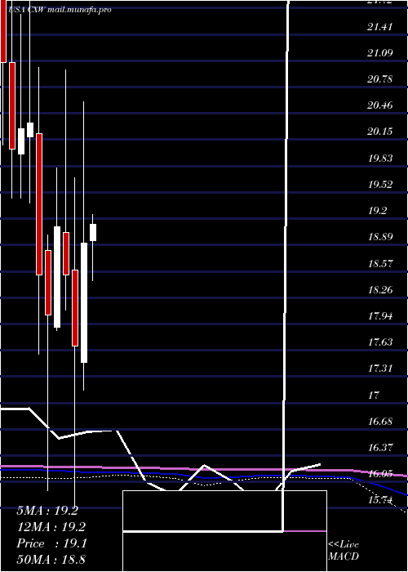Click the 16.37 price axis label
This screenshot has width=408, height=572.
click(x=380, y=448)
